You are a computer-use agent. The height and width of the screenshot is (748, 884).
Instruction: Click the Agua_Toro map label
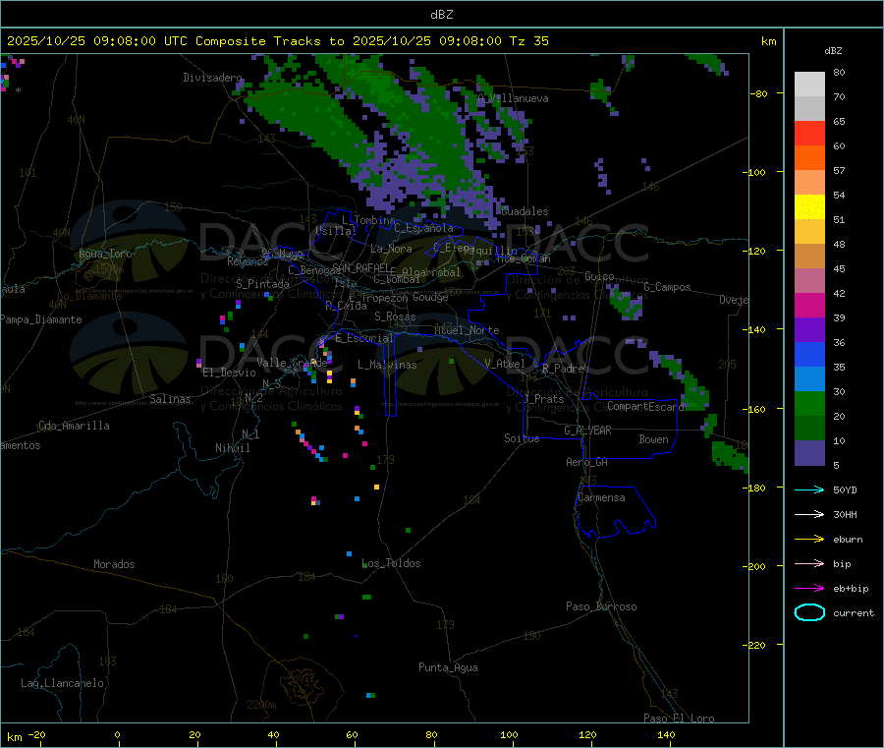click(x=105, y=254)
